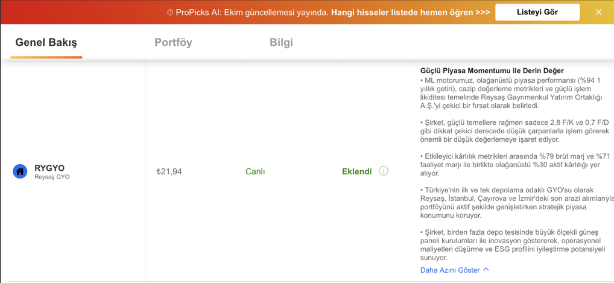Viewport: 614px width, 283px height.
Task: Click the Reysaş GYO company name
Action: (x=52, y=177)
